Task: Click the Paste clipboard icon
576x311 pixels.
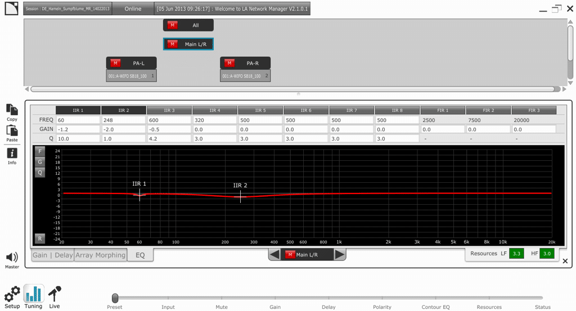Action: [x=12, y=130]
